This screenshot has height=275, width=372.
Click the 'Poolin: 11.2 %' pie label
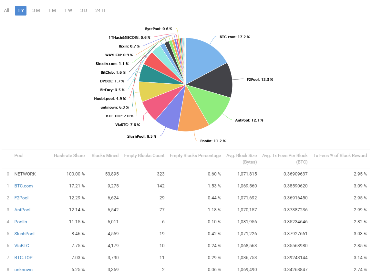pyautogui.click(x=213, y=141)
